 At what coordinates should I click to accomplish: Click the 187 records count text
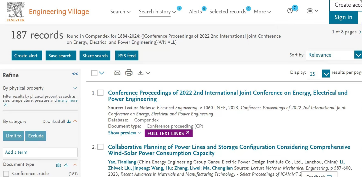click(37, 35)
